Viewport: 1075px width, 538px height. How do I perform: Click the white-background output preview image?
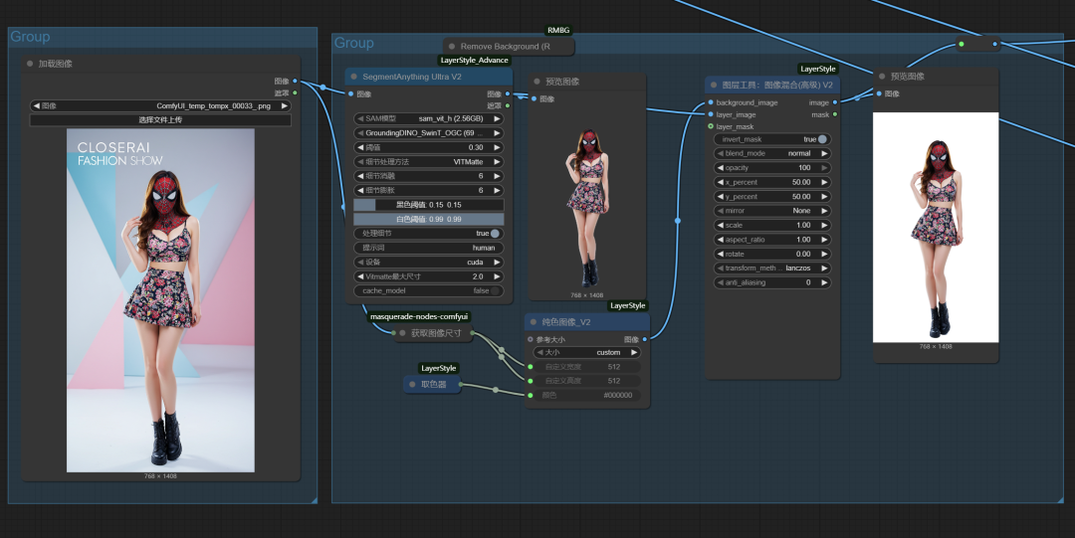tap(935, 228)
